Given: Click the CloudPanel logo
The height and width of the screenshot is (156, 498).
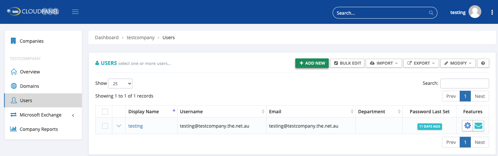Looking at the screenshot, I should pos(33,12).
